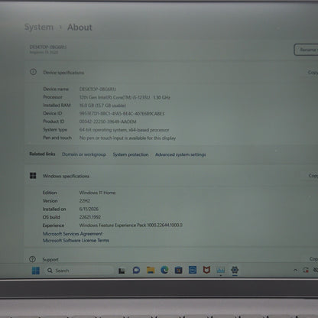Viewport: 318px width, 318px height.
Task: Select the 'No pen or touch input' text
Action: pyautogui.click(x=128, y=138)
